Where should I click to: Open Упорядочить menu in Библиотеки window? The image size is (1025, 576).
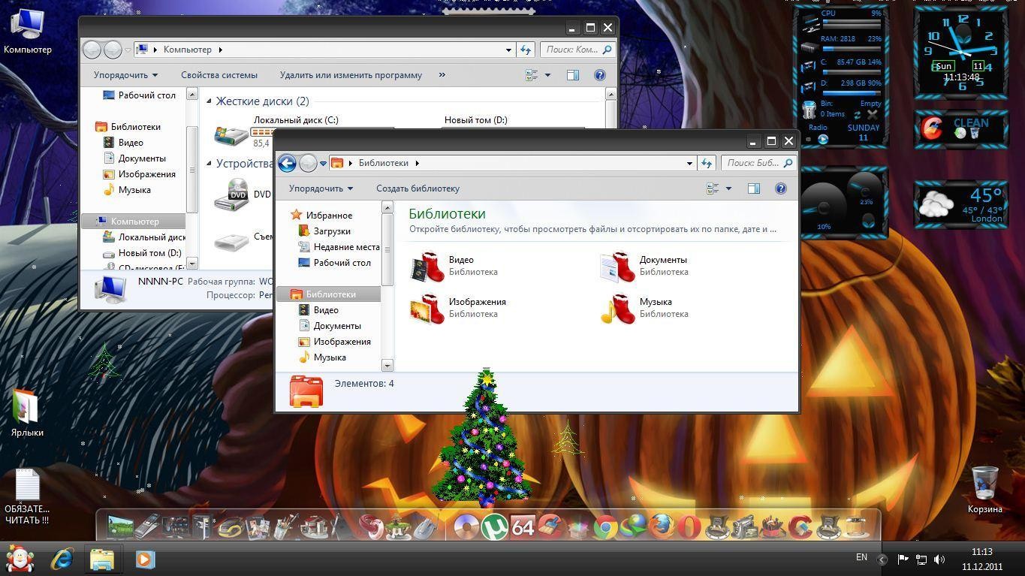(321, 188)
